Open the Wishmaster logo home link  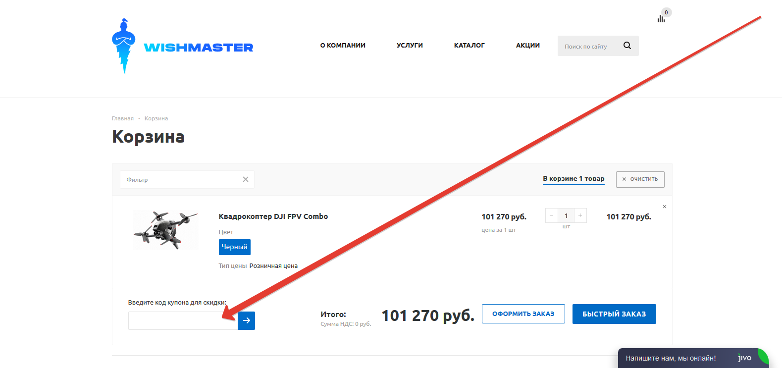(x=182, y=47)
